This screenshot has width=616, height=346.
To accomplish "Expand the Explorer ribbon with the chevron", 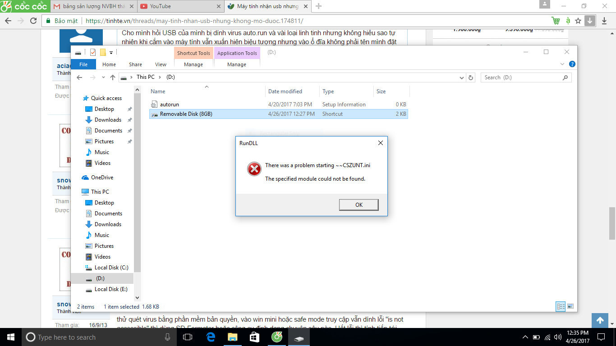I will pos(562,64).
